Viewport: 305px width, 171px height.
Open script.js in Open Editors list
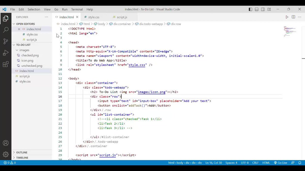pos(32,40)
